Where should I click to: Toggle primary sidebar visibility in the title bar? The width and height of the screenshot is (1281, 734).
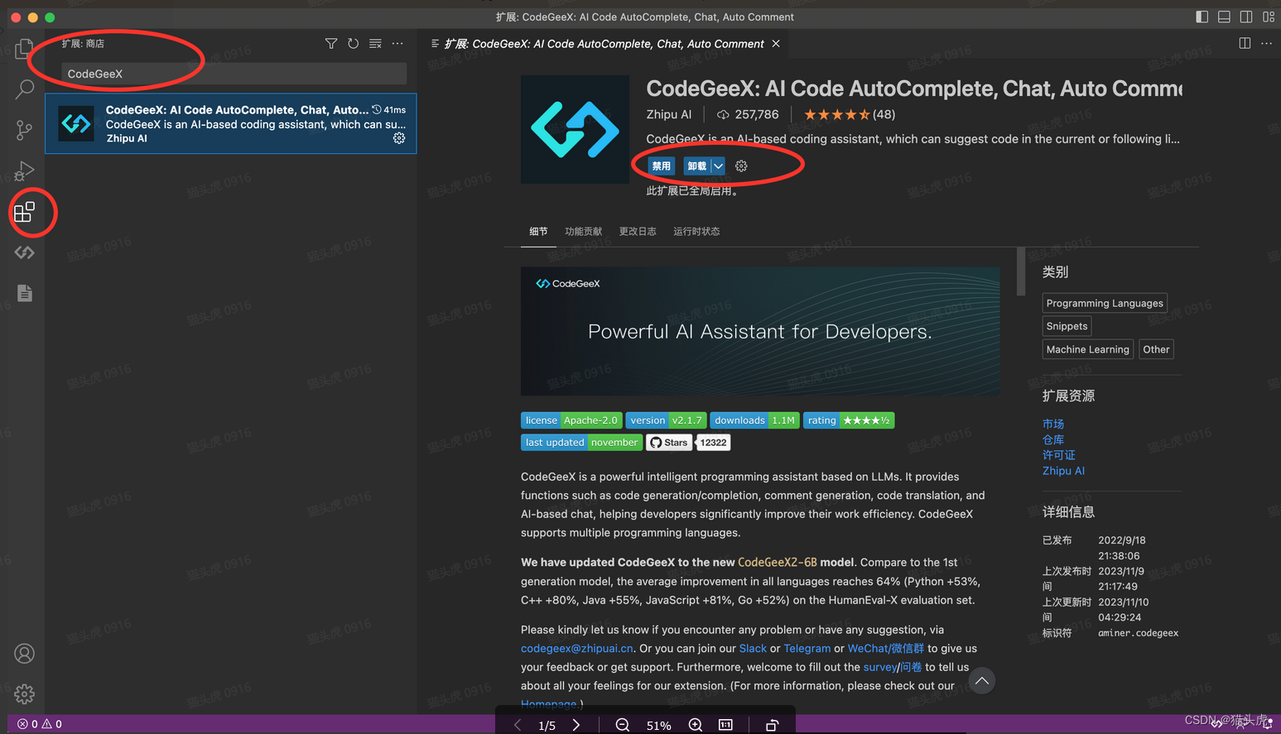coord(1202,17)
